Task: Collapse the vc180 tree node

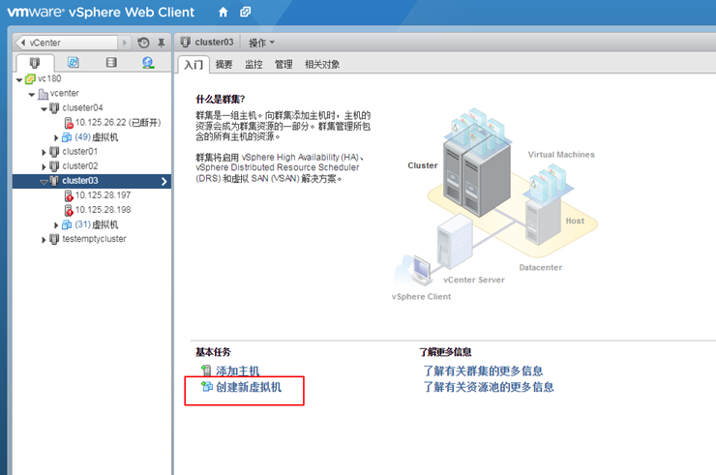Action: coord(19,80)
